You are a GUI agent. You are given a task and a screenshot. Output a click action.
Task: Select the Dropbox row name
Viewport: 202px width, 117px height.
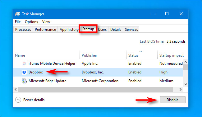pyautogui.click(x=35, y=72)
